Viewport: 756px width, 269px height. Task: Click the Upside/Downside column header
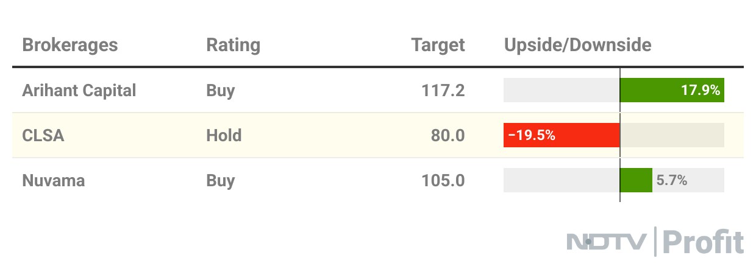coord(577,45)
